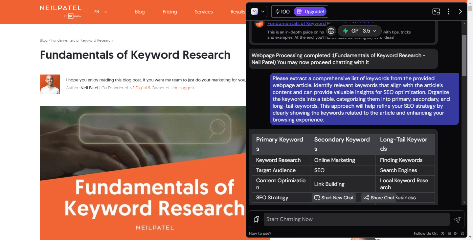Screen dimensions: 473x240
Task: Click the Fundamentals of Keyword Research hero image
Action: (x=143, y=173)
